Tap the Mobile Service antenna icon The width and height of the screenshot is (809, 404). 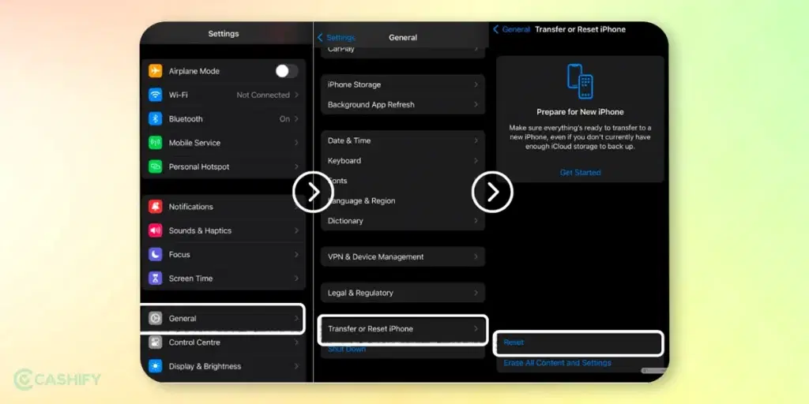[x=156, y=143]
